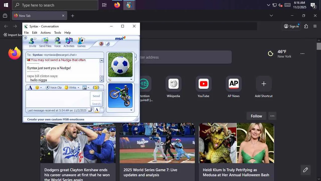The height and width of the screenshot is (181, 321).
Task: Click the pencil customize new tab button
Action: click(x=305, y=170)
